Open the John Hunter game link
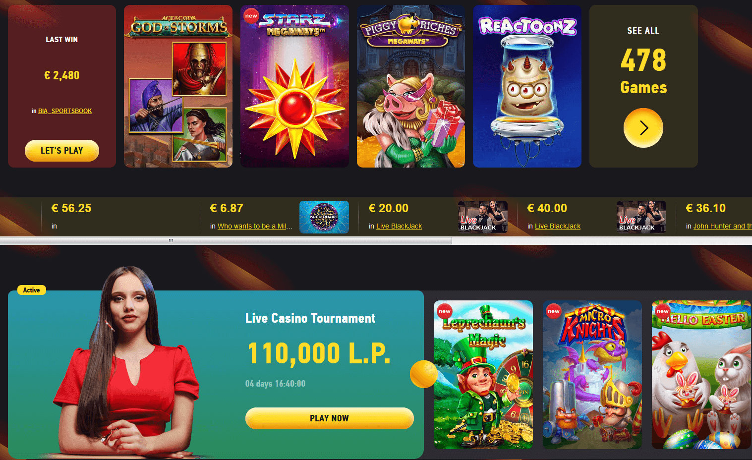 point(722,226)
